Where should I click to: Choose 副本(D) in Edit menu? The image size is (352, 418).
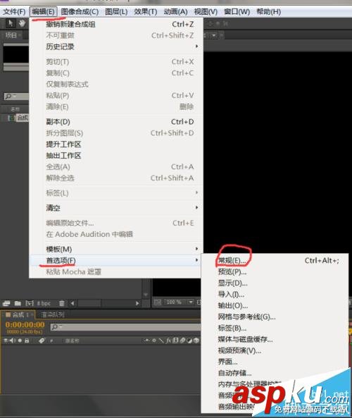click(x=117, y=122)
